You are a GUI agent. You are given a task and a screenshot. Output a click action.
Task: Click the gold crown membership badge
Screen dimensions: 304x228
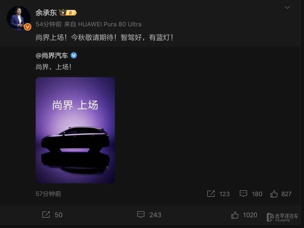point(68,13)
